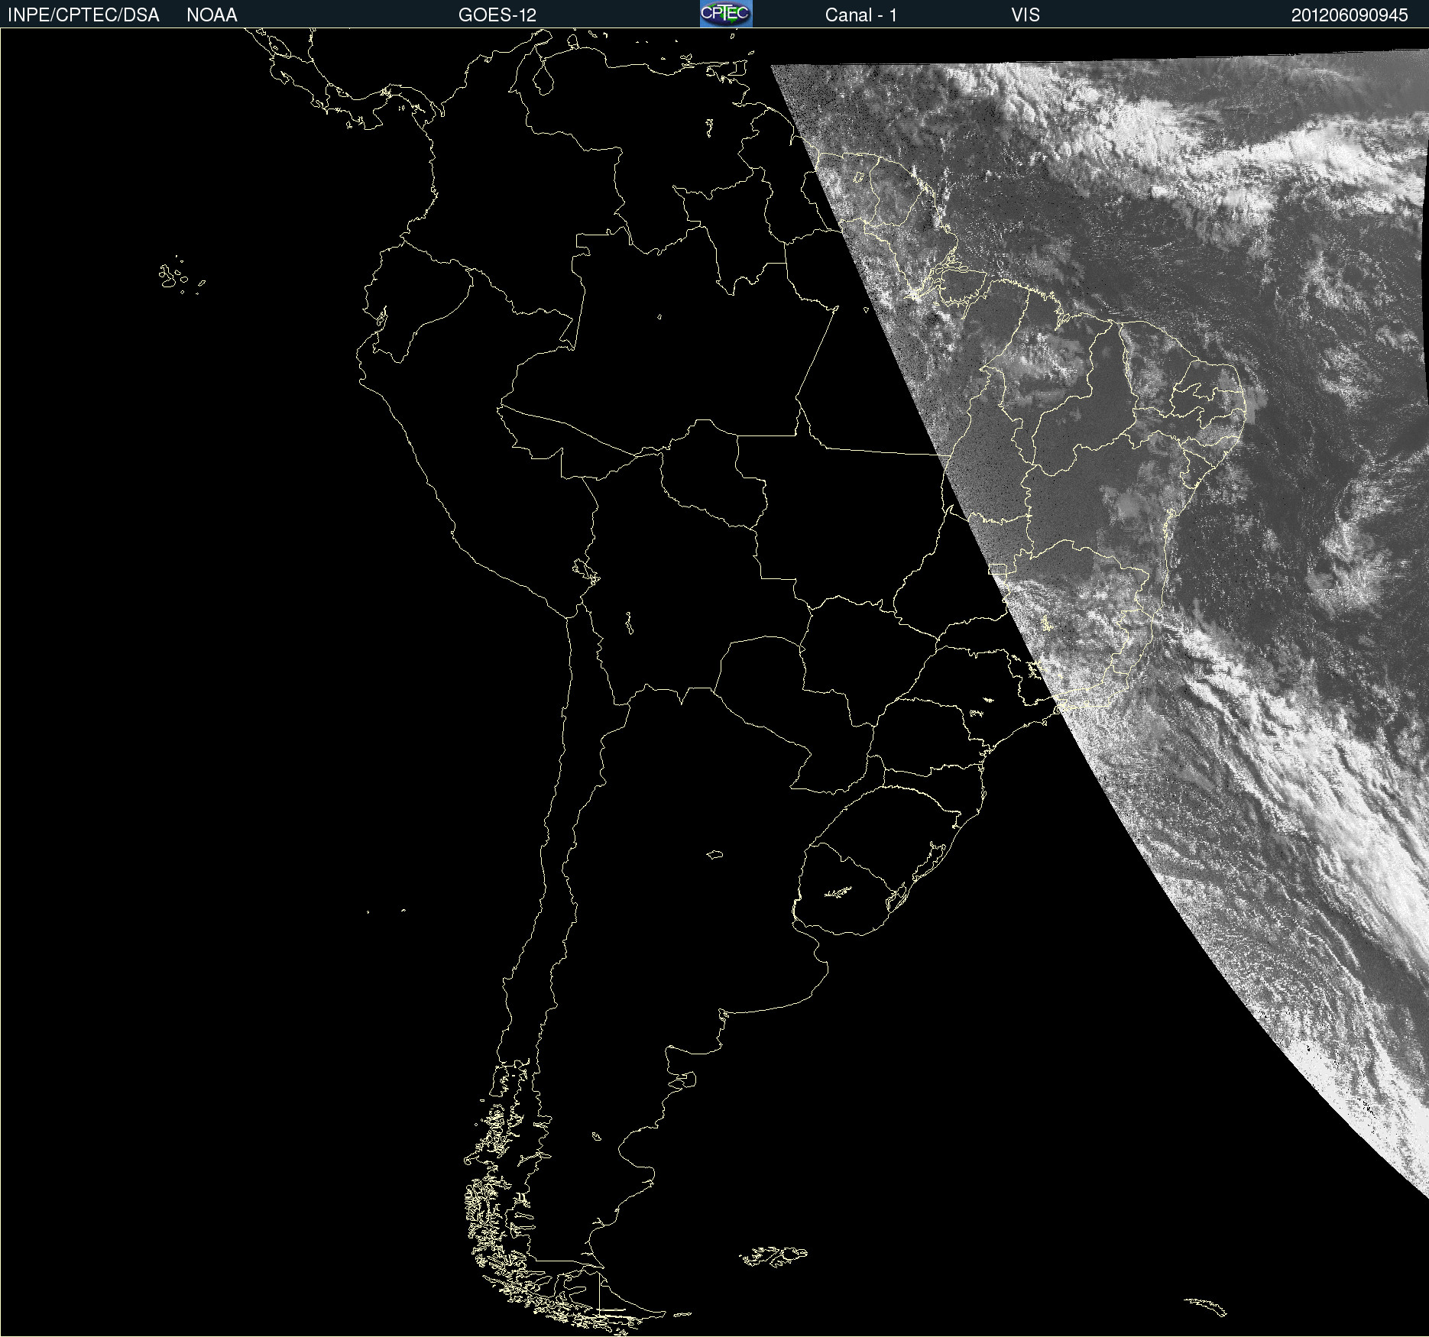Click the NOAA label in the header
This screenshot has height=1337, width=1429.
point(212,15)
